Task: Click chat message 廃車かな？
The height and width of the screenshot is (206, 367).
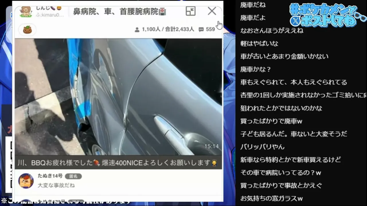Action: point(256,69)
